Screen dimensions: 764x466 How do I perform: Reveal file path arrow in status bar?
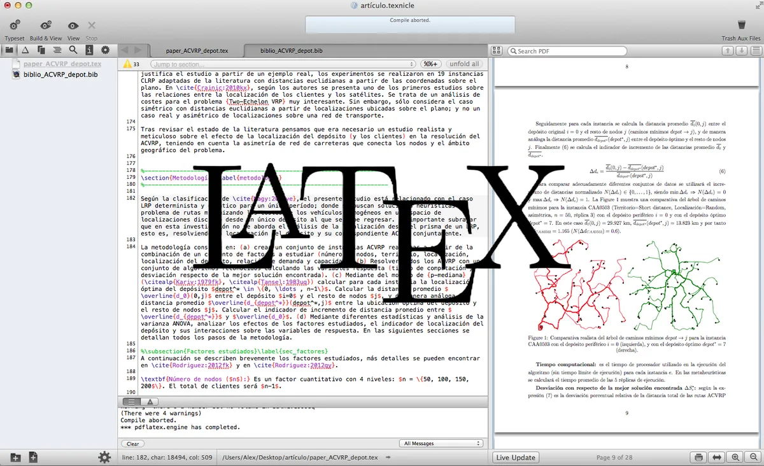click(388, 457)
